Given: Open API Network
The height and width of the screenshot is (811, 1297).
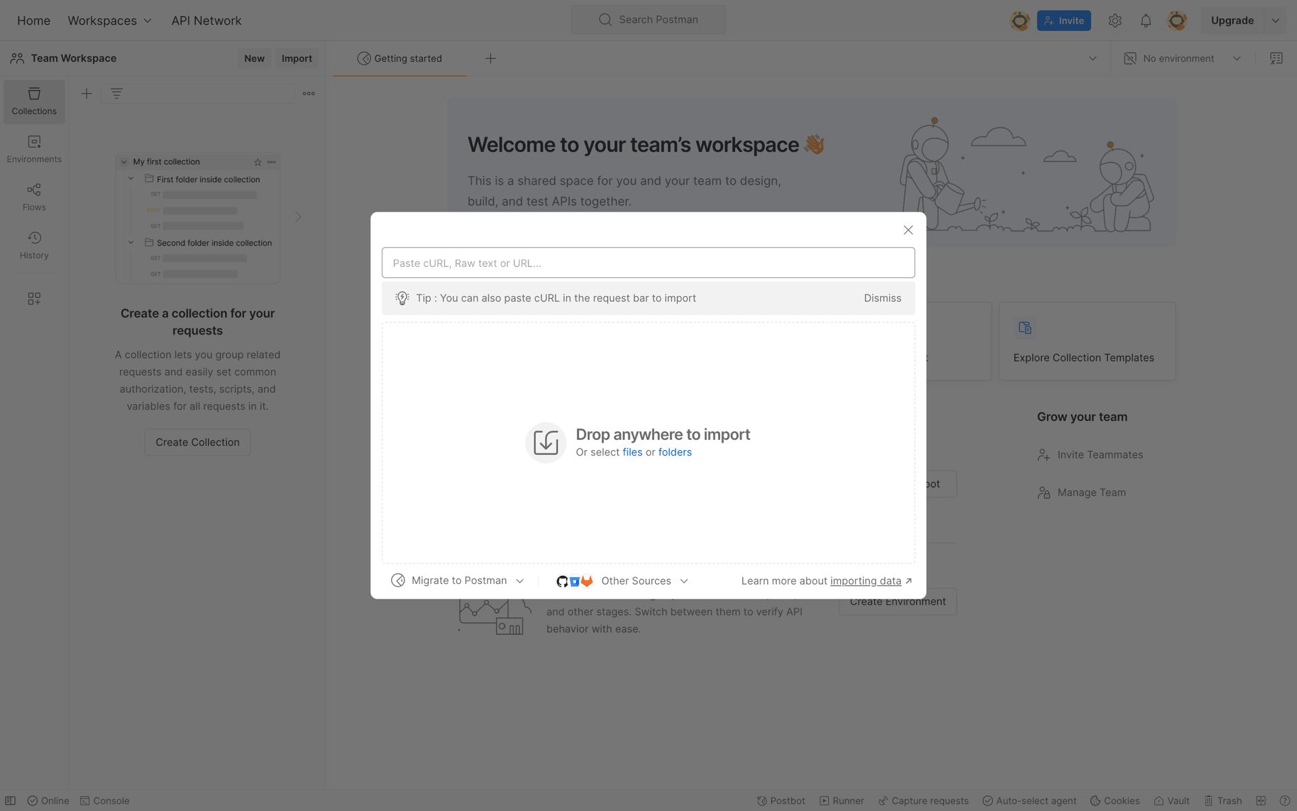Looking at the screenshot, I should point(206,20).
